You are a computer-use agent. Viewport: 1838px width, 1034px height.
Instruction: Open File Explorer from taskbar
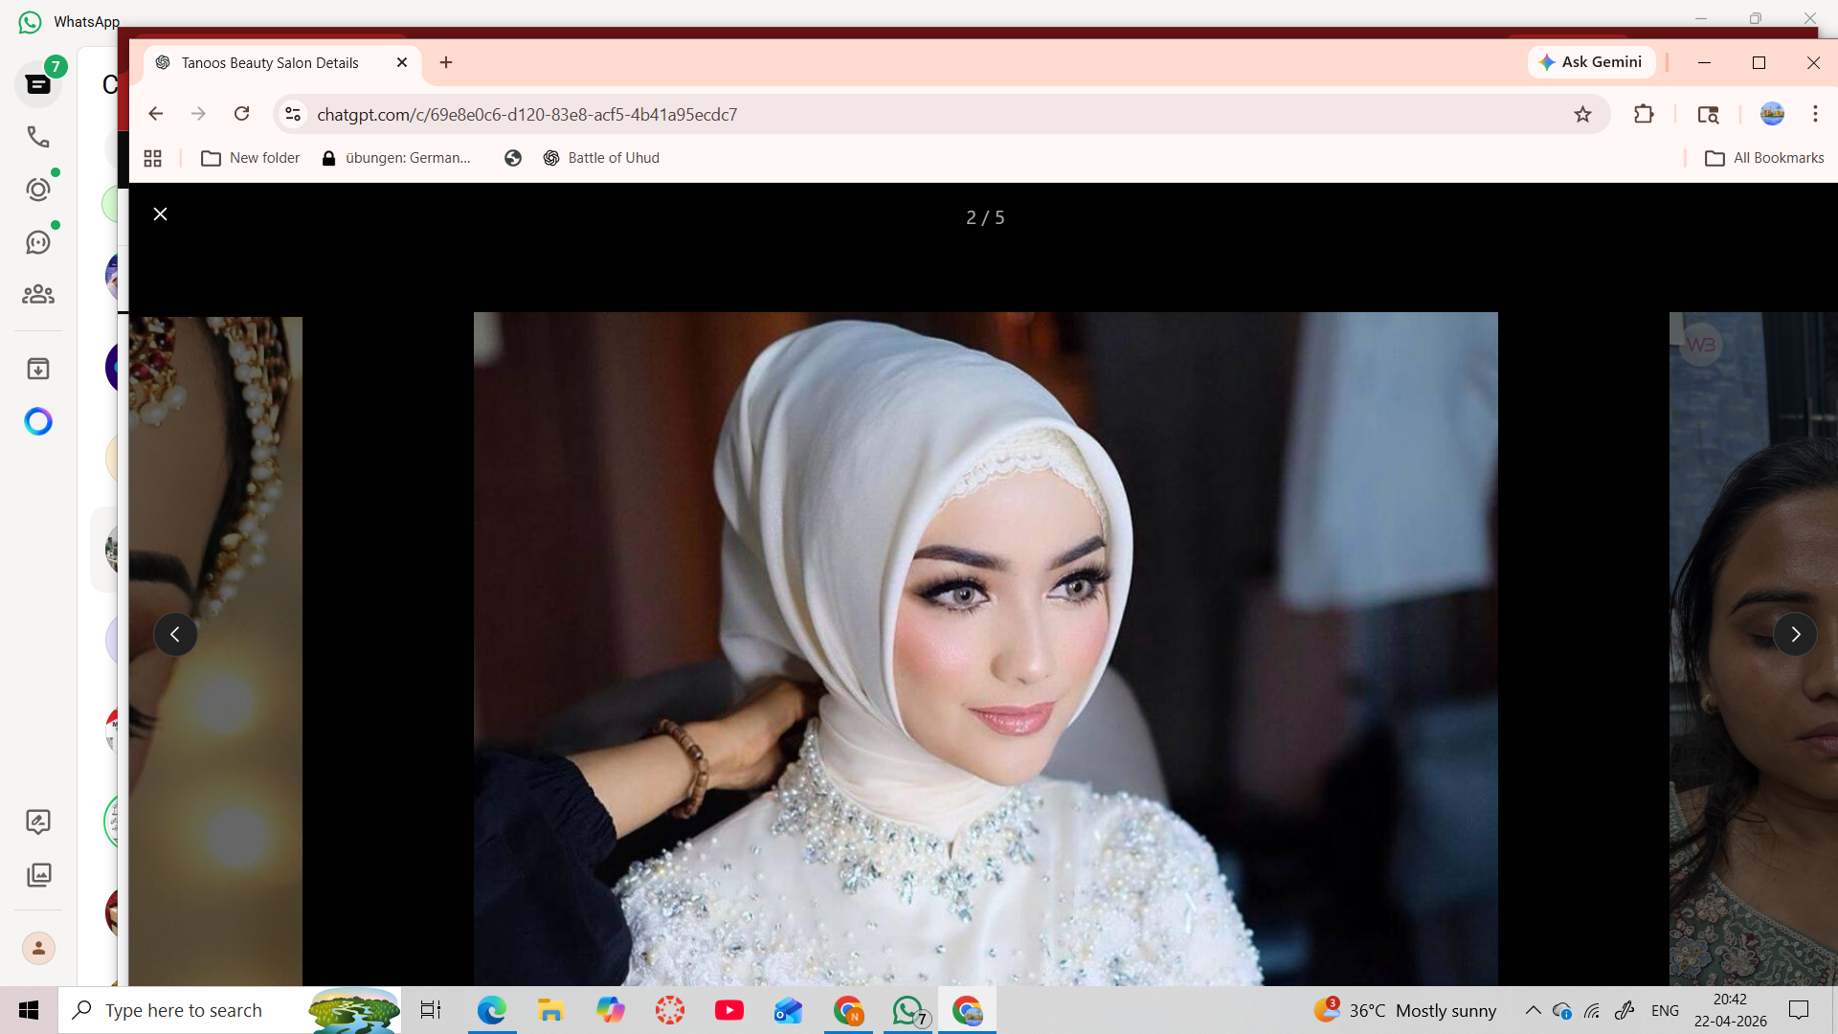pyautogui.click(x=550, y=1010)
